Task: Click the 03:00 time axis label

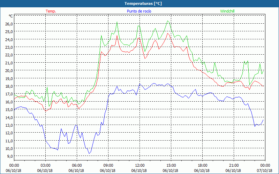Action: pos(45,166)
